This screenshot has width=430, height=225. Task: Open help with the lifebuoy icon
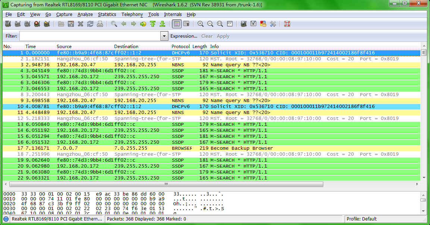(x=287, y=24)
